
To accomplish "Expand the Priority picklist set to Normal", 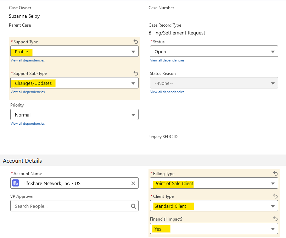I will pyautogui.click(x=74, y=115).
